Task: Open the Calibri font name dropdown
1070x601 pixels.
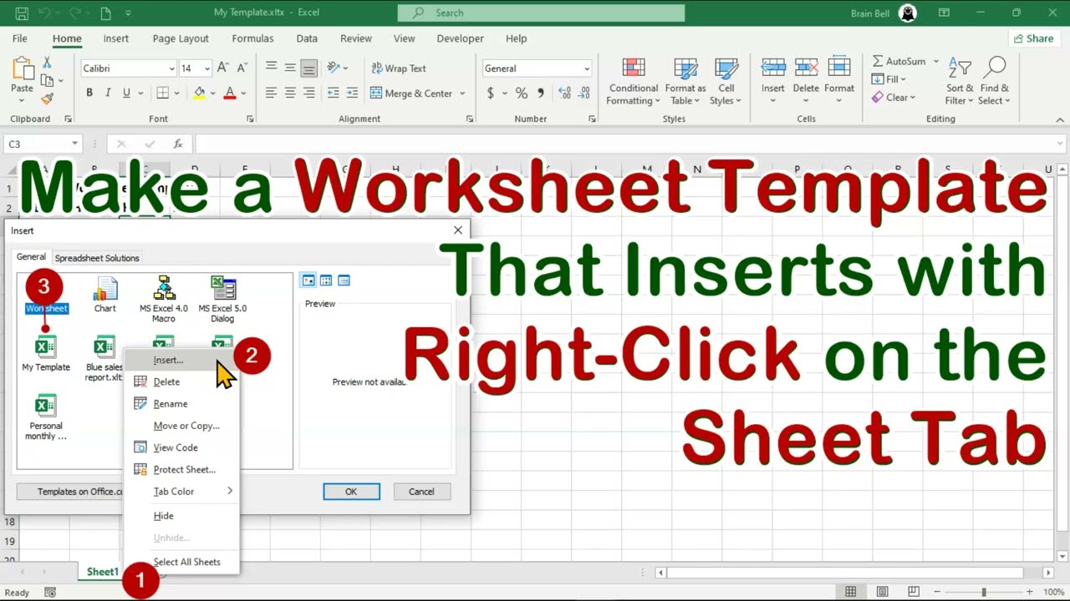Action: [171, 68]
